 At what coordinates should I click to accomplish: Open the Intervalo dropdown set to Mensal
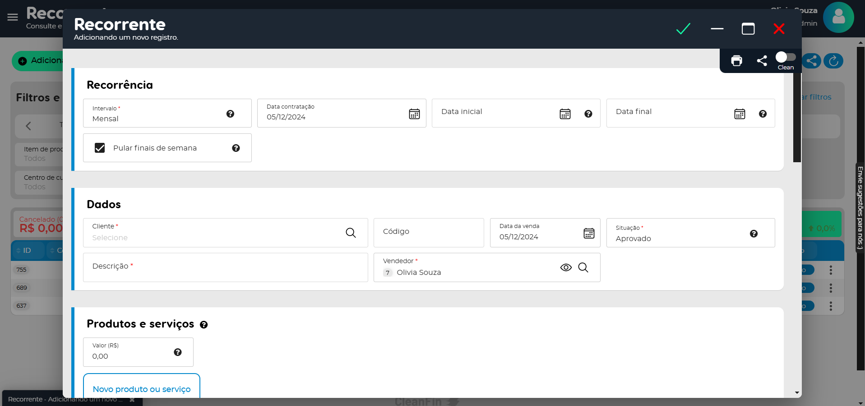point(158,114)
